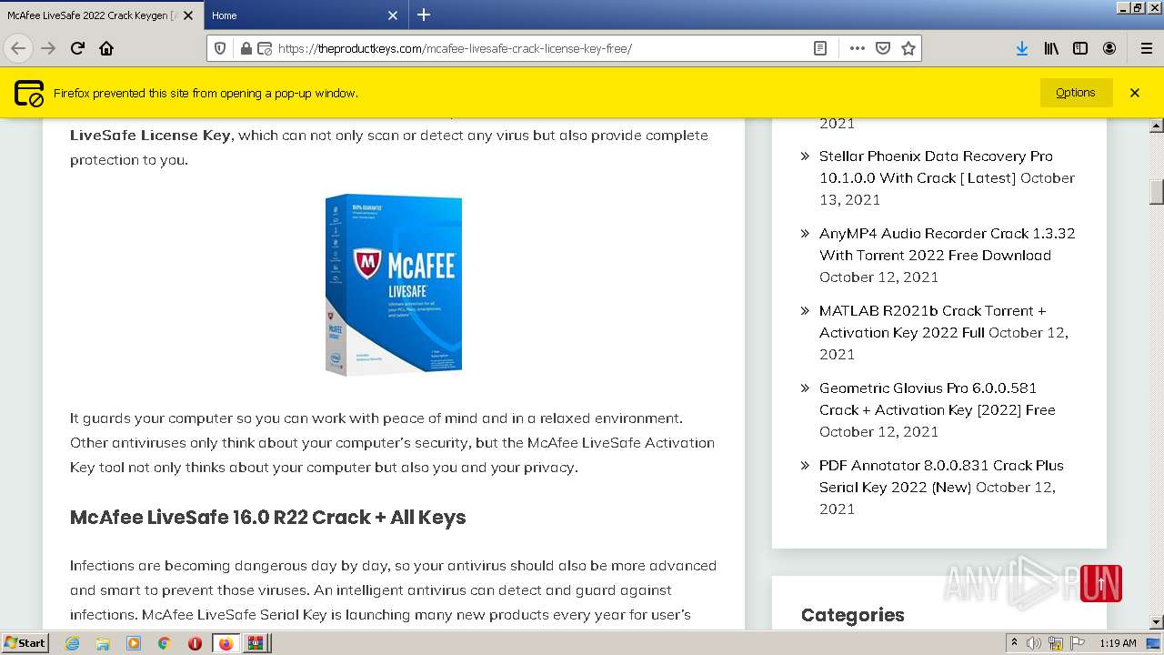The width and height of the screenshot is (1164, 655).
Task: Click the page scrollbar down arrow
Action: (x=1157, y=622)
